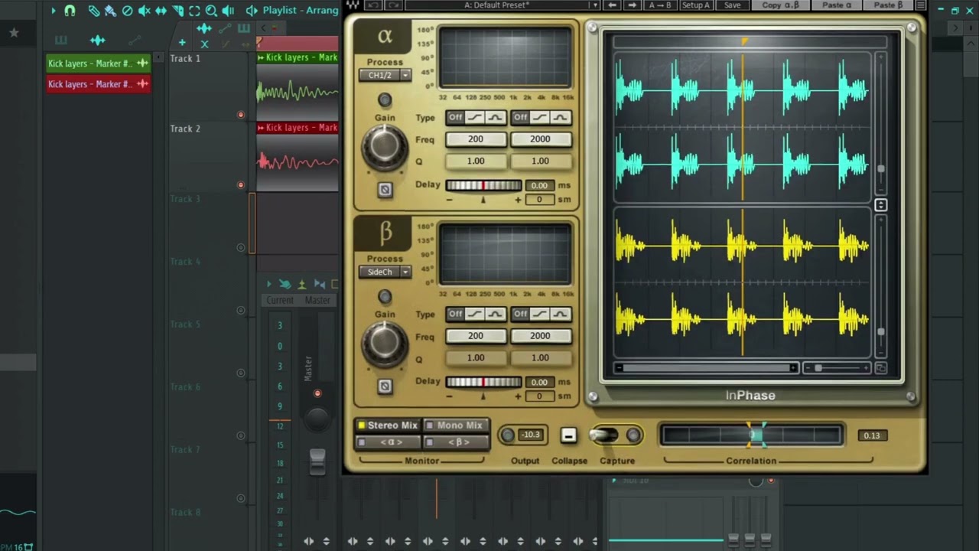979x551 pixels.
Task: Click alpha Freq 200 field
Action: click(x=476, y=139)
